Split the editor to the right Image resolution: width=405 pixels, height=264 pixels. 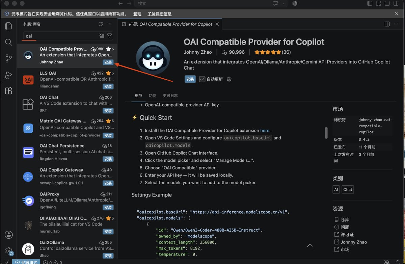(387, 24)
